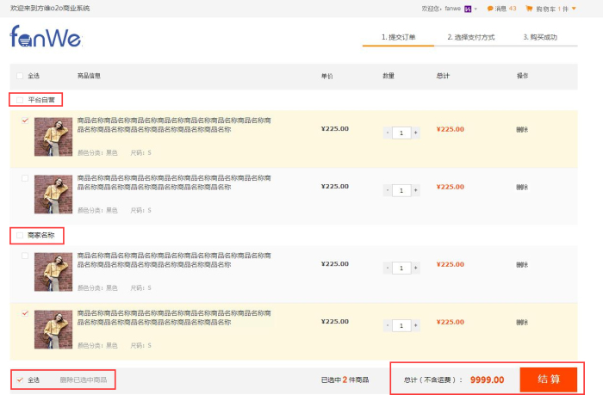This screenshot has width=603, height=395.
Task: Check the unchecked product under 商家名称
Action: [25, 256]
